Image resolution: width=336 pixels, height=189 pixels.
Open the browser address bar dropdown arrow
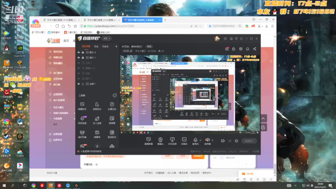[200, 26]
